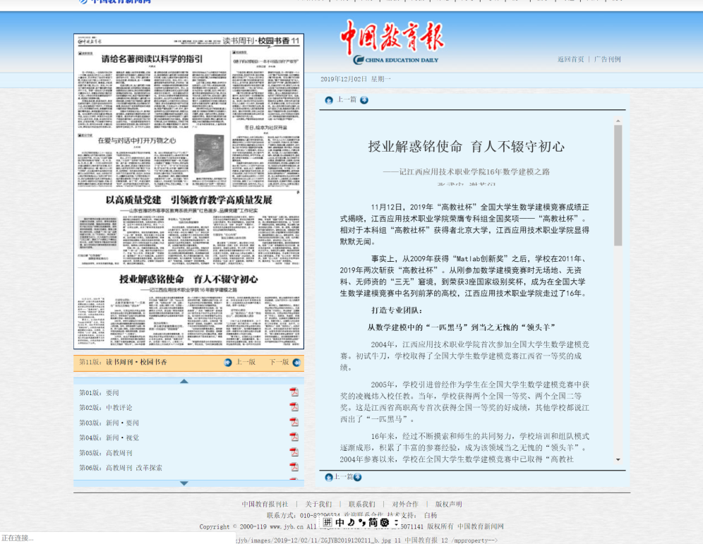Image resolution: width=703 pixels, height=544 pixels.
Task: Open footer link 对外合作
Action: pyautogui.click(x=405, y=504)
